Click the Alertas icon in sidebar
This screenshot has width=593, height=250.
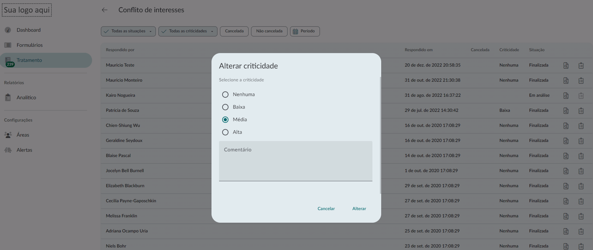click(x=8, y=150)
